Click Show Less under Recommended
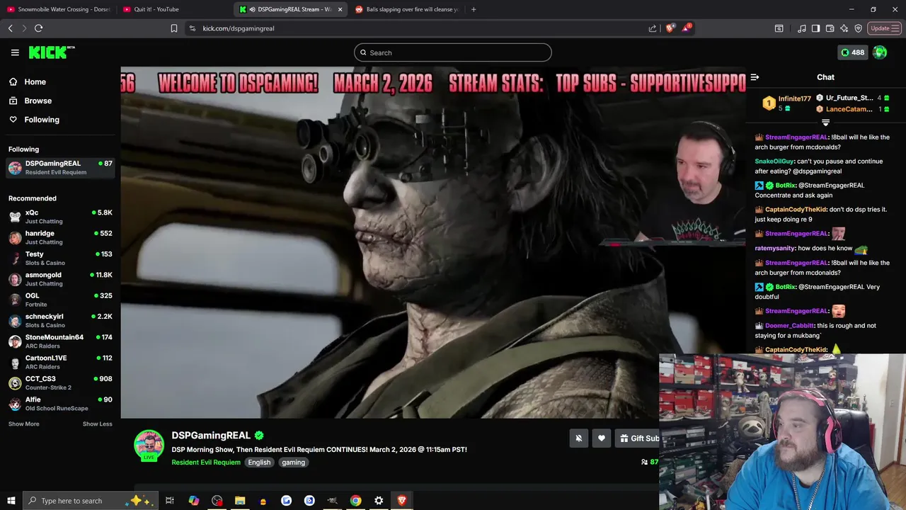This screenshot has width=906, height=510. click(97, 424)
